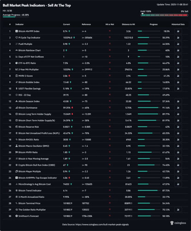The image size is (191, 231).
Task: Click the page title Bull Market Peak Indicators
Action: (x=36, y=6)
